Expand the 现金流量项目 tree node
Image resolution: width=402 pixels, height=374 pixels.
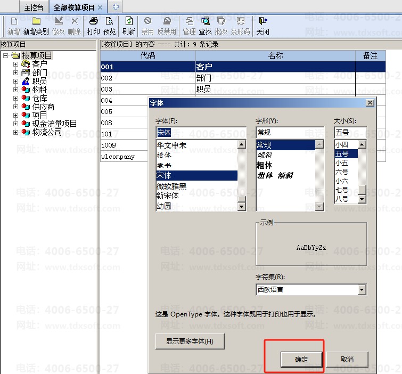(x=15, y=124)
